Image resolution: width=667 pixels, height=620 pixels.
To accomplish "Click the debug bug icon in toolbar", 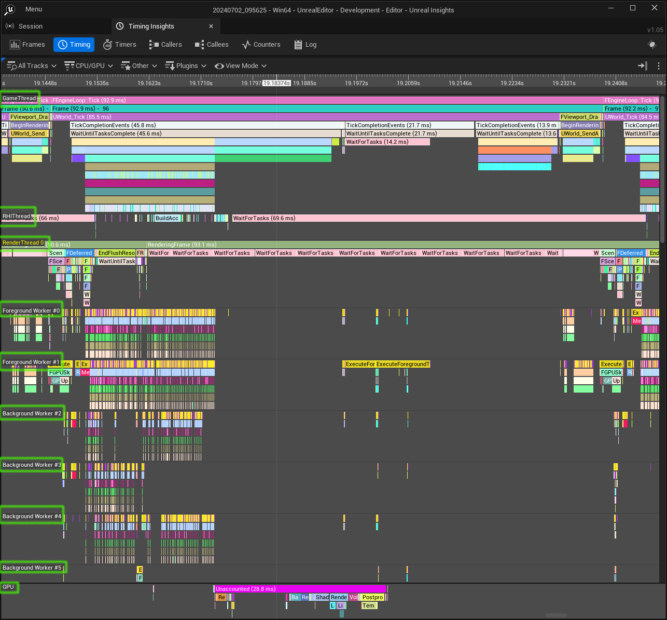I will pos(652,45).
